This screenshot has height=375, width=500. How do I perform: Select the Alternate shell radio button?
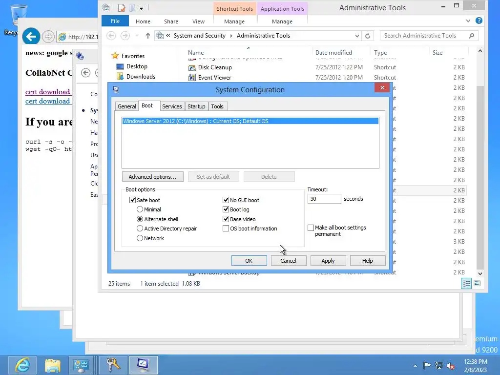point(140,219)
